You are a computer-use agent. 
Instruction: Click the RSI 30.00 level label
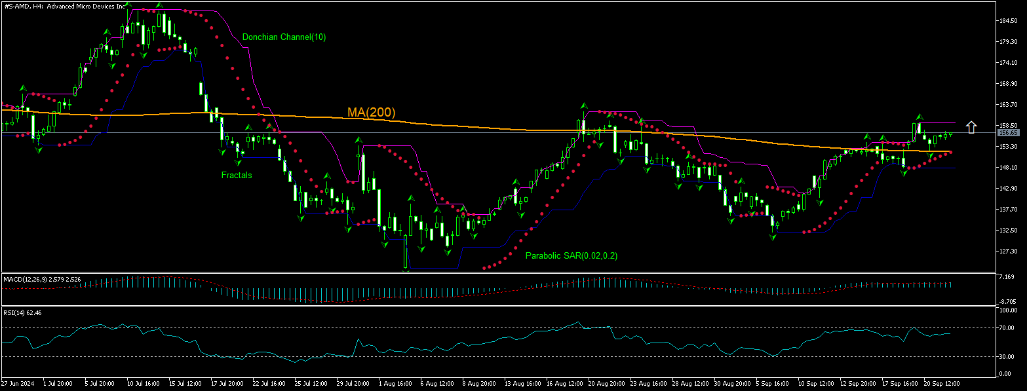tap(1006, 357)
